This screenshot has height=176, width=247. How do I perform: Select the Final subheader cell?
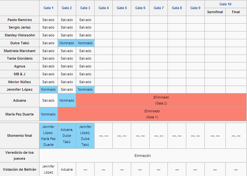236,12
